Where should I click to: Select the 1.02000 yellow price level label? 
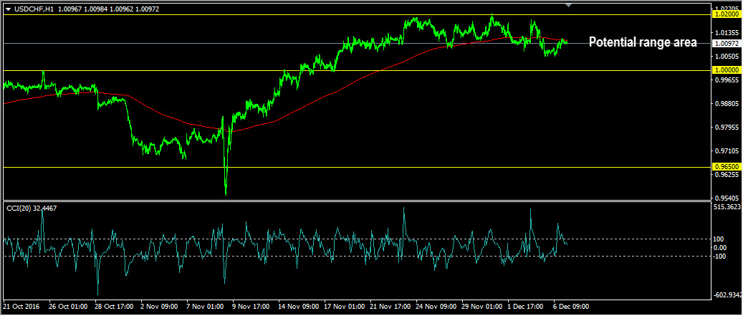tap(726, 14)
